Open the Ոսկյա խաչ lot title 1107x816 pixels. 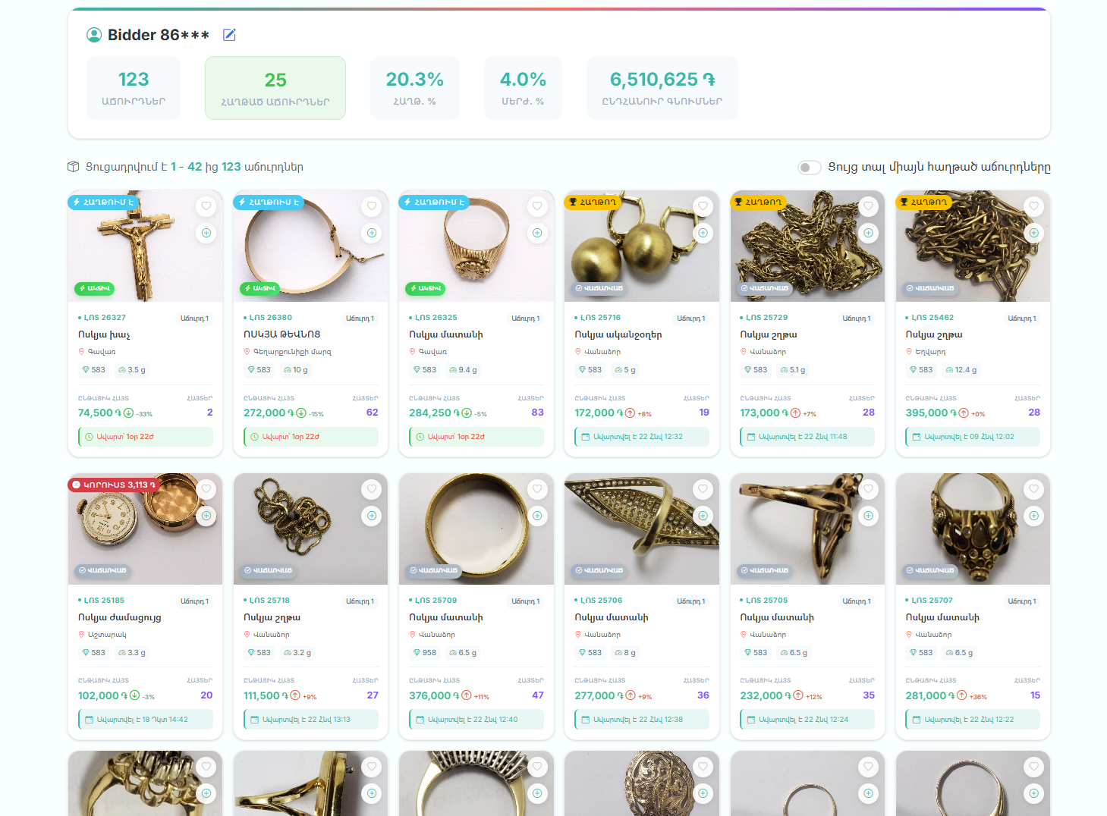coord(105,334)
